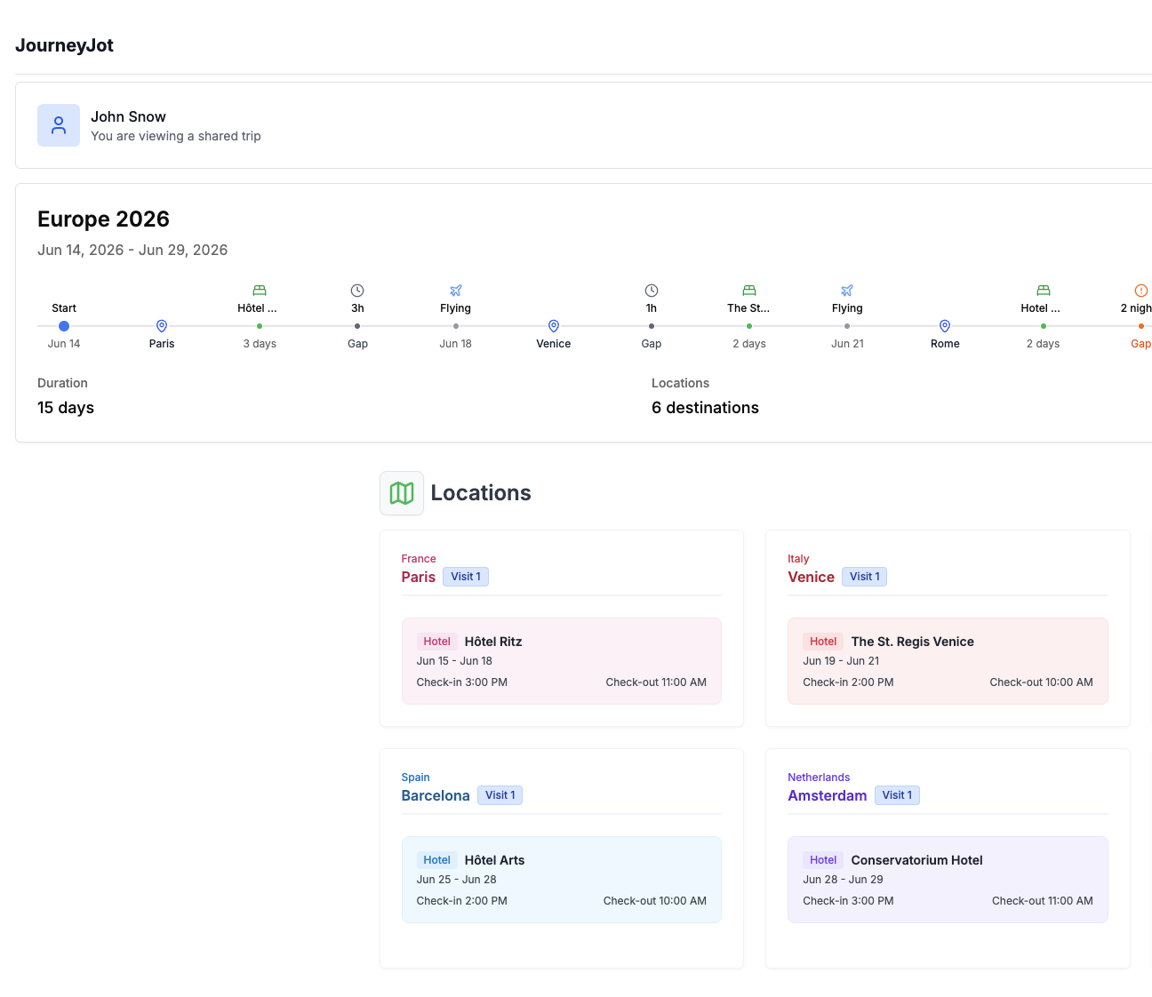The image size is (1152, 997).
Task: Click the bed icon above Hôtel in timeline
Action: coord(260,291)
